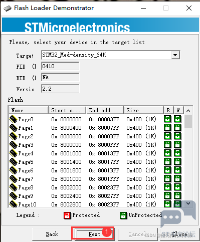
Task: Click the STM32_Med-density_64K target combo box
Action: 110,55
